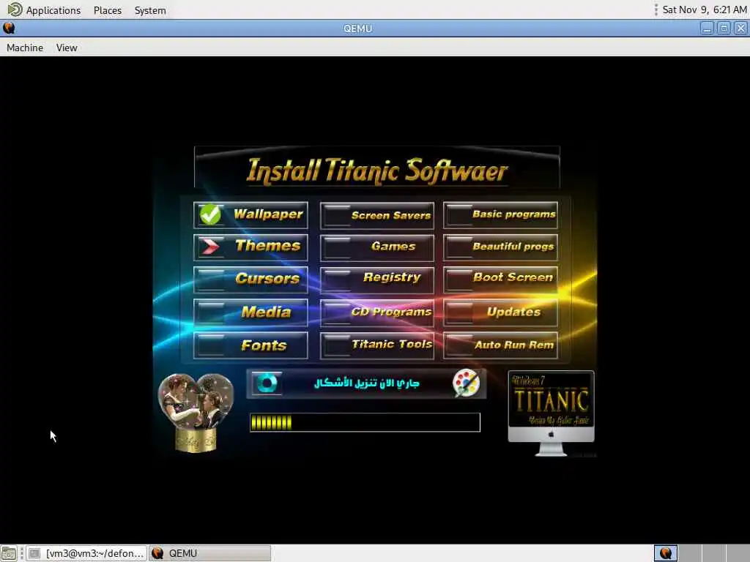Click the Applications menu logo icon
This screenshot has height=562, width=750.
(x=15, y=10)
